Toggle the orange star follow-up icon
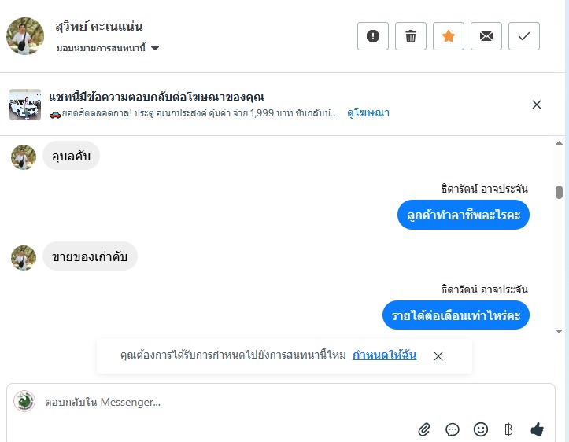Image resolution: width=569 pixels, height=442 pixels. [x=449, y=36]
